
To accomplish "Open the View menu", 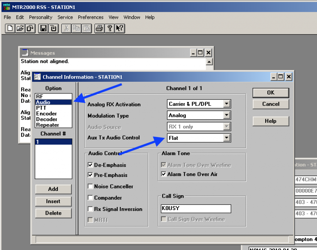I will point(113,17).
